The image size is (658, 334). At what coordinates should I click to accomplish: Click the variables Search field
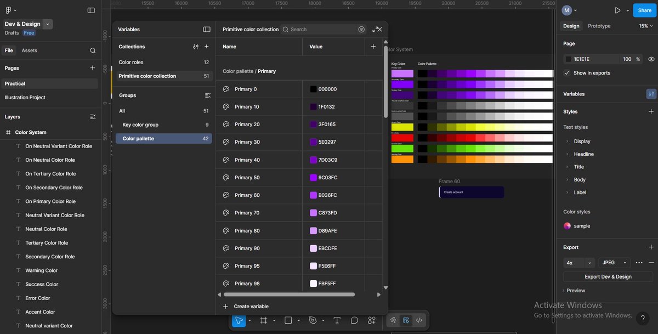322,30
